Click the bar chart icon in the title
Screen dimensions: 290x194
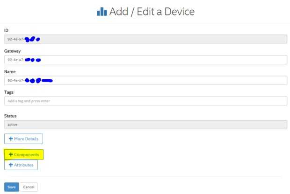[x=102, y=12]
